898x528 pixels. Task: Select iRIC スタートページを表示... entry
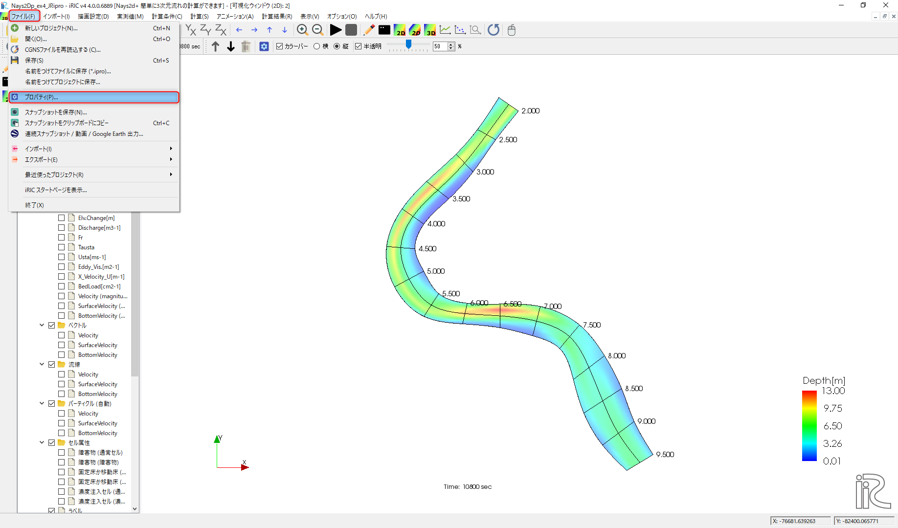click(93, 190)
